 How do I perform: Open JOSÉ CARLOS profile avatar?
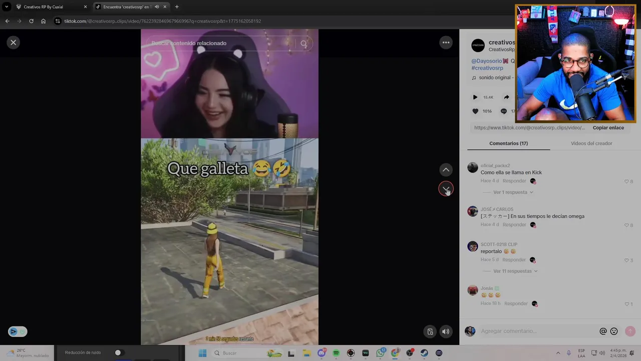point(473,211)
